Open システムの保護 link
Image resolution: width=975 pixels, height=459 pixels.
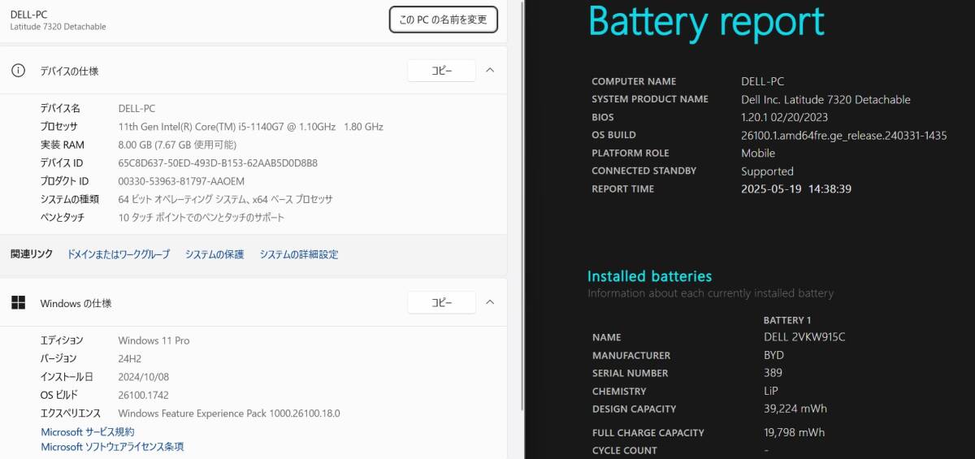[214, 254]
